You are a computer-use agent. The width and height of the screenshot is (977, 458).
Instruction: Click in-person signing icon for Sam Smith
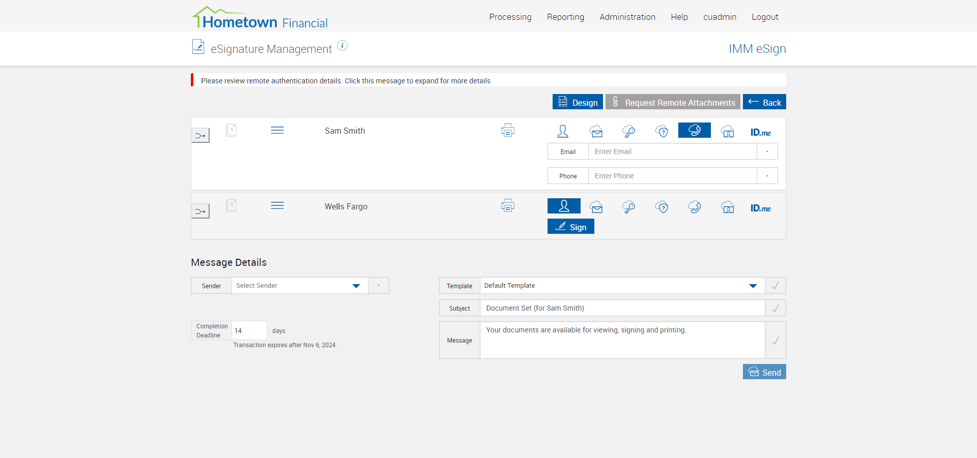point(563,131)
